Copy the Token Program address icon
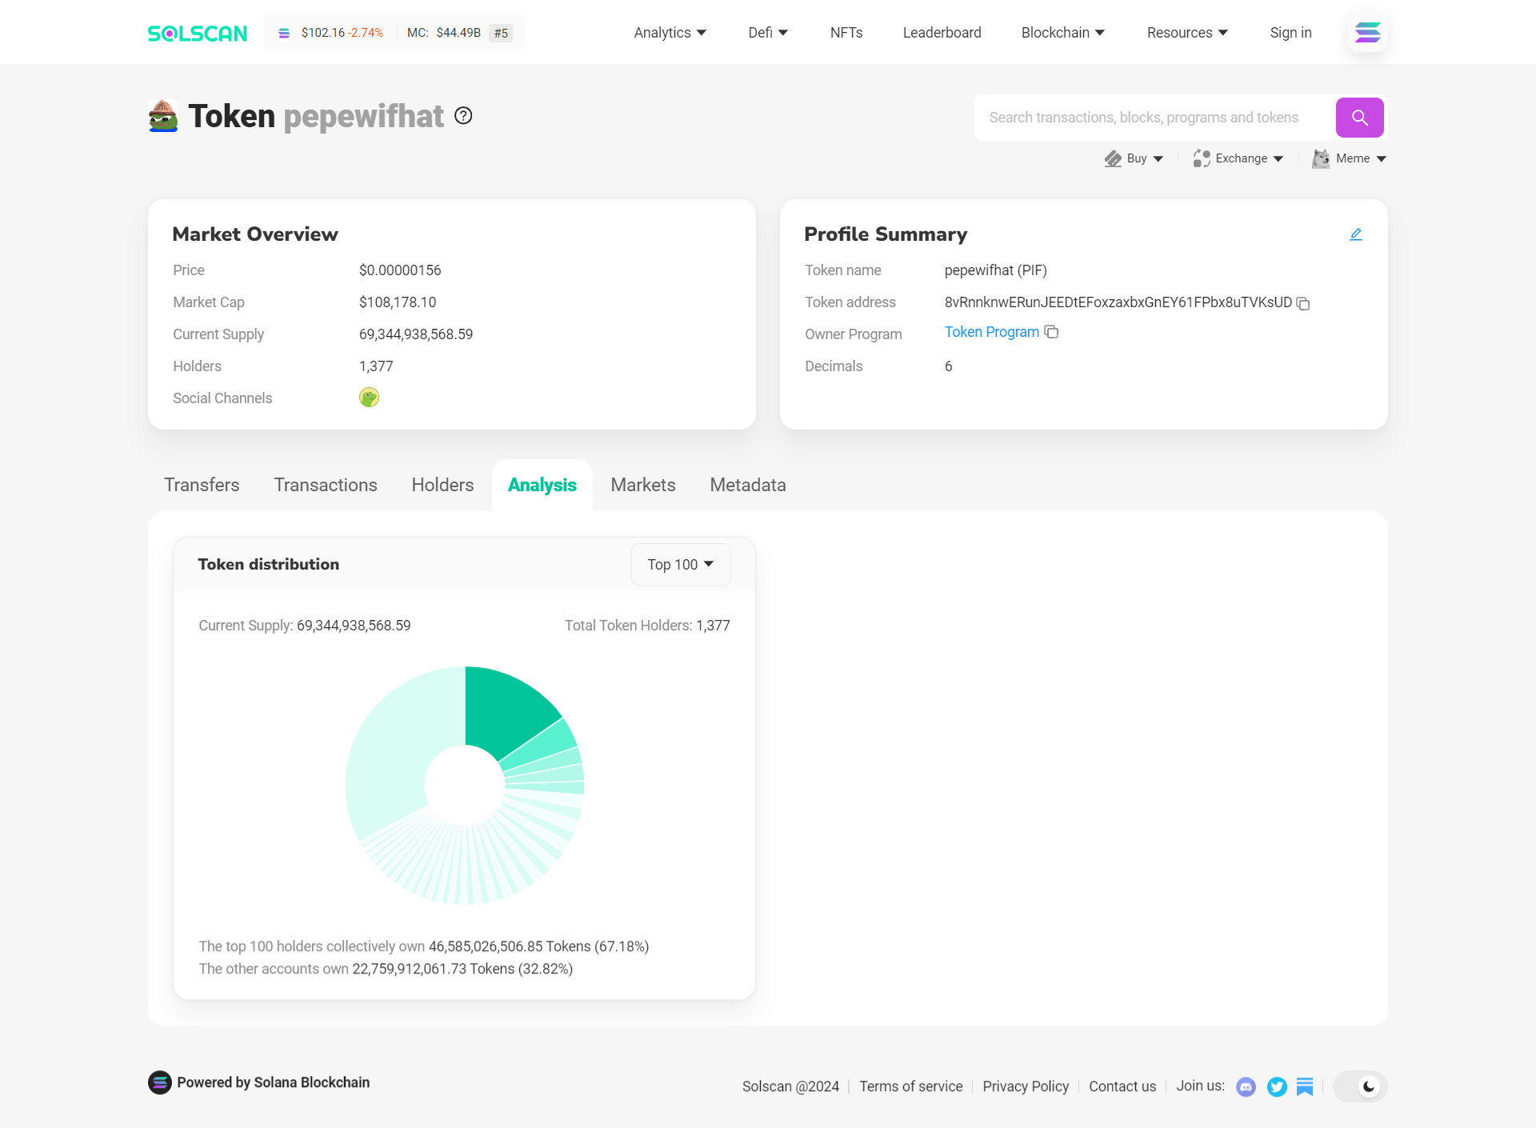Image resolution: width=1536 pixels, height=1128 pixels. click(x=1052, y=332)
